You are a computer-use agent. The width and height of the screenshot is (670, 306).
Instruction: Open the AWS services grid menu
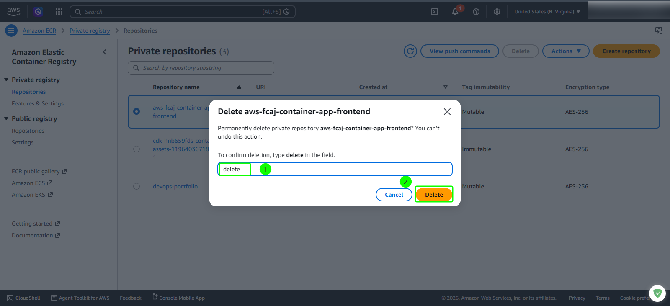(x=59, y=12)
